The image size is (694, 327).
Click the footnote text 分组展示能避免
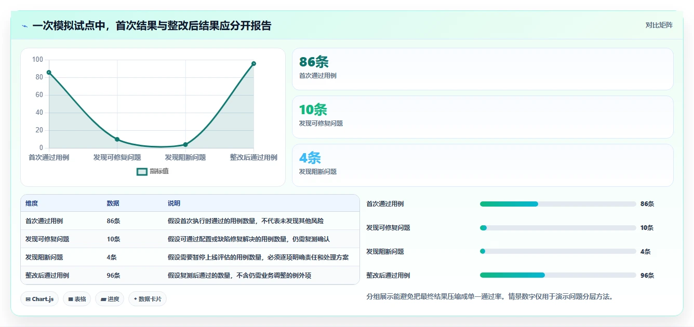(490, 297)
